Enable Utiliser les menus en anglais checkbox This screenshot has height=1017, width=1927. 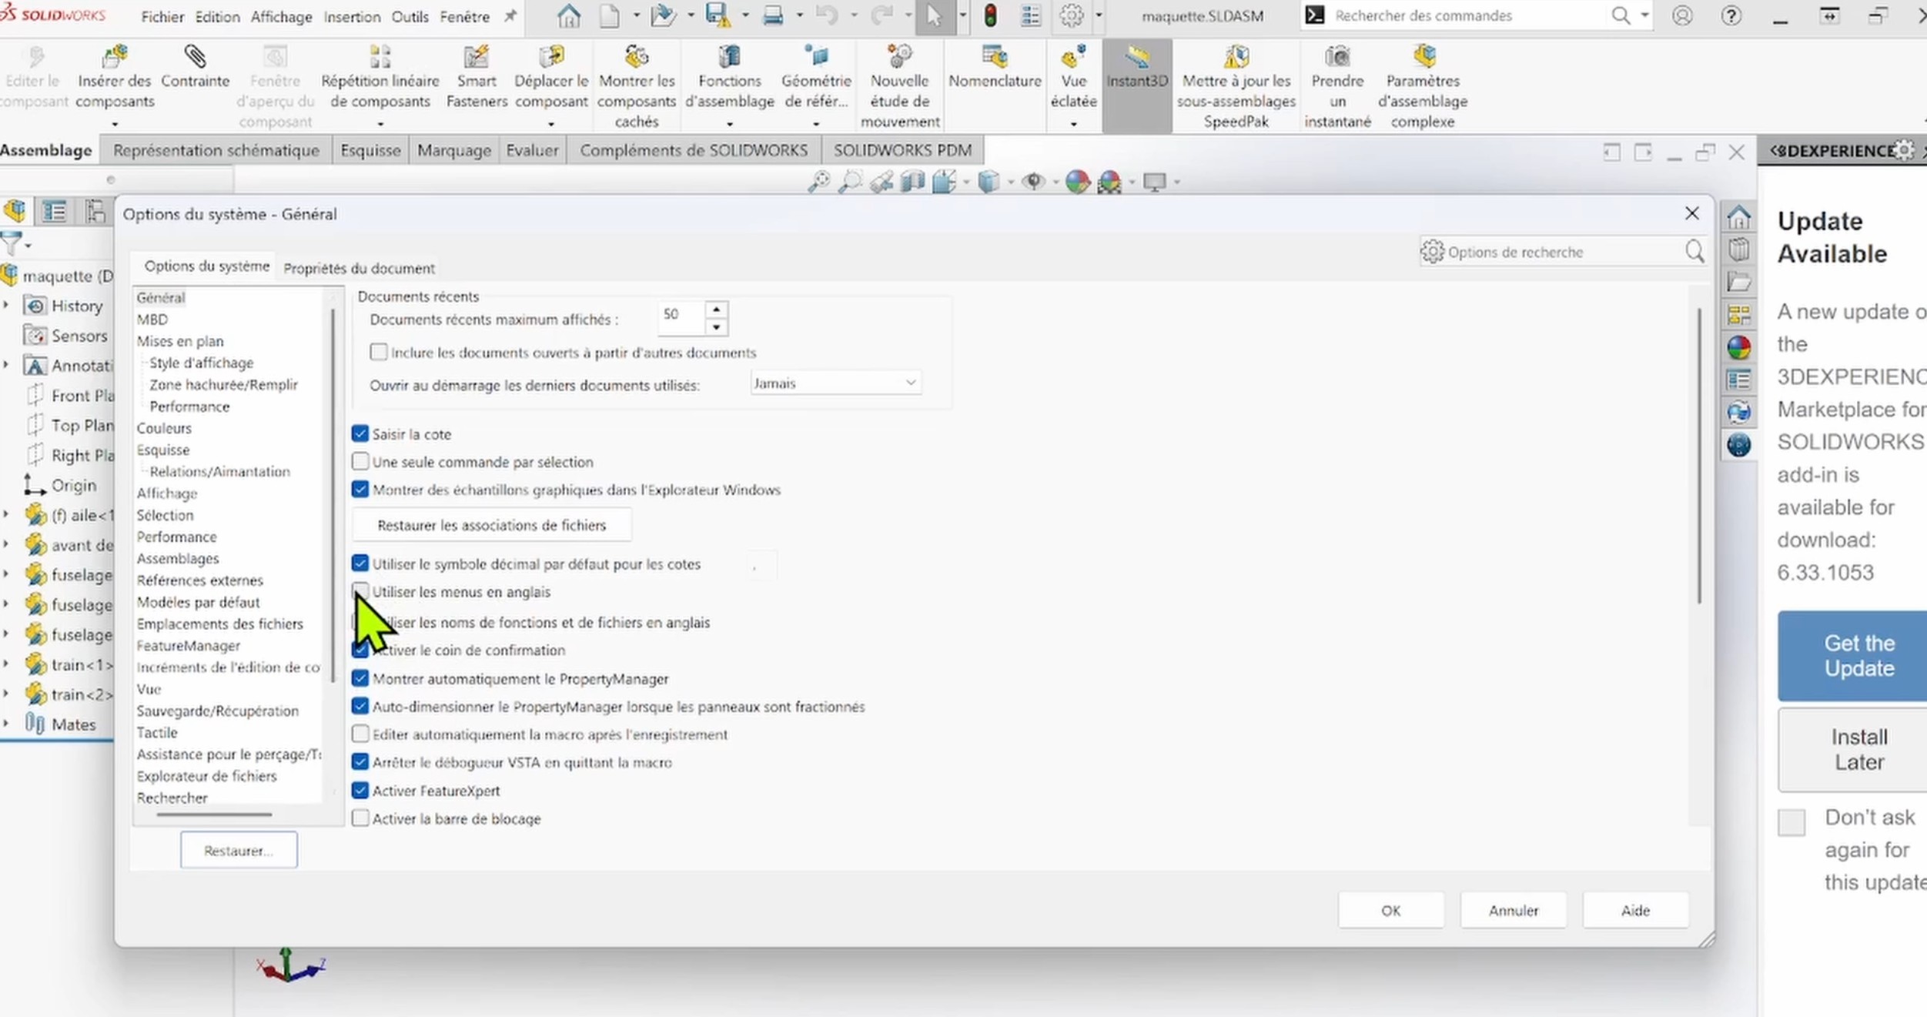pos(360,591)
